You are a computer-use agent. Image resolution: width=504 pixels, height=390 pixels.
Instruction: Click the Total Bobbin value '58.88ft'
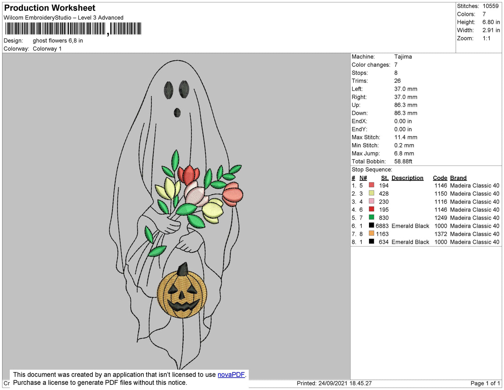tap(403, 161)
